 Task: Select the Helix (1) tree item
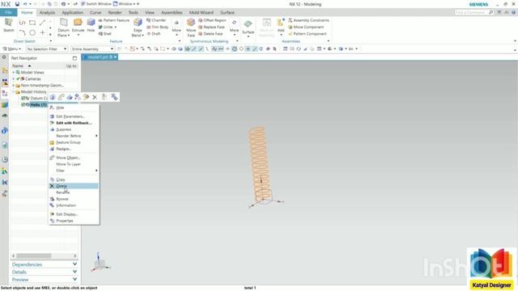coord(38,104)
